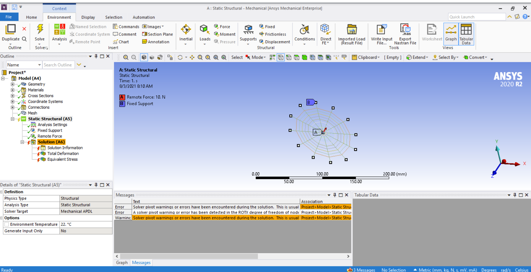Click the Section Plane tool

click(x=157, y=34)
